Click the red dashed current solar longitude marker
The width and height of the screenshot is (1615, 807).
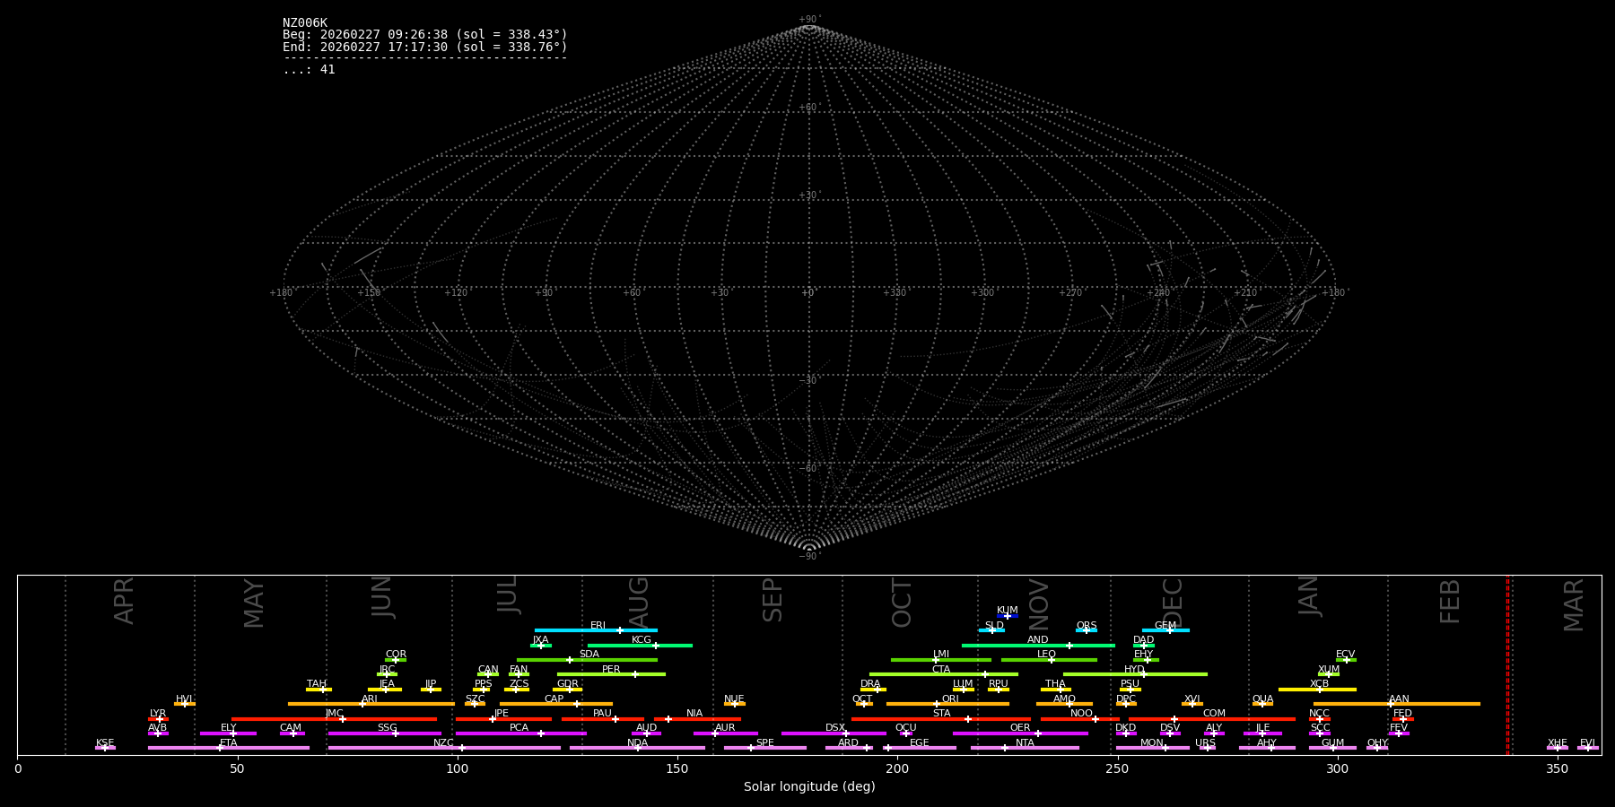1508,664
